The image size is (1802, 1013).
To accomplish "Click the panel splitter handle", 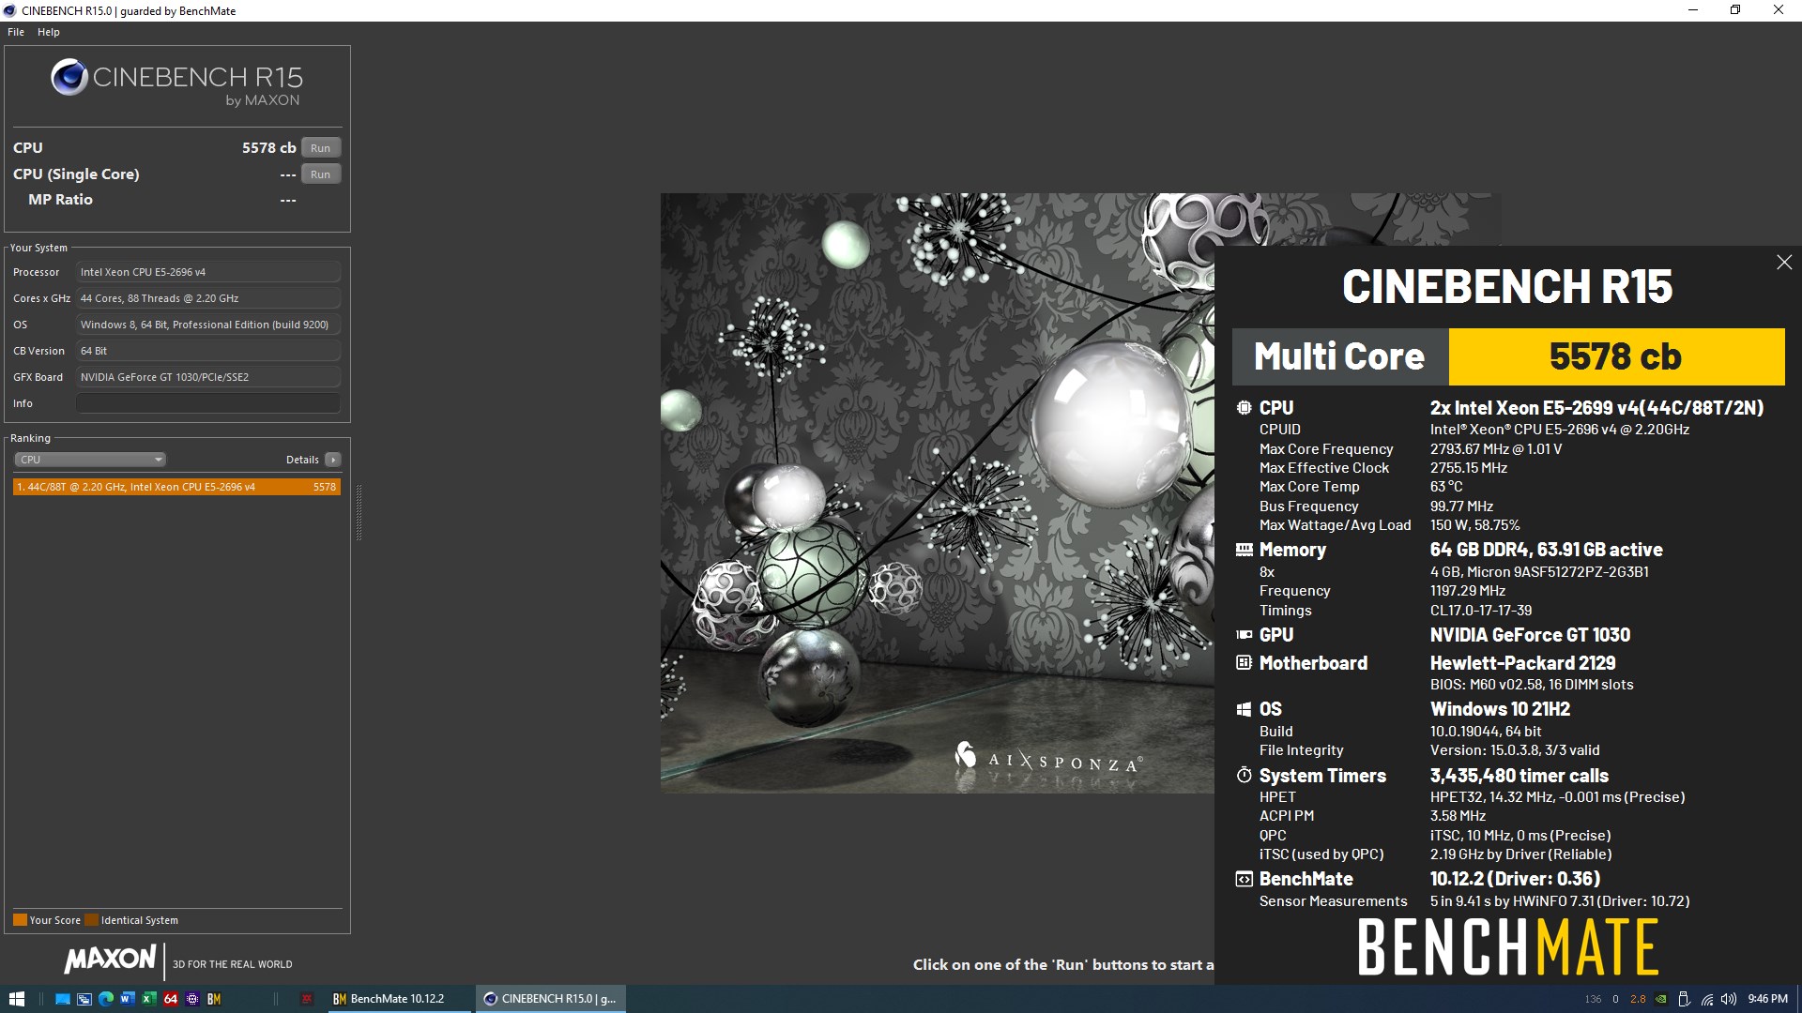I will pyautogui.click(x=359, y=512).
